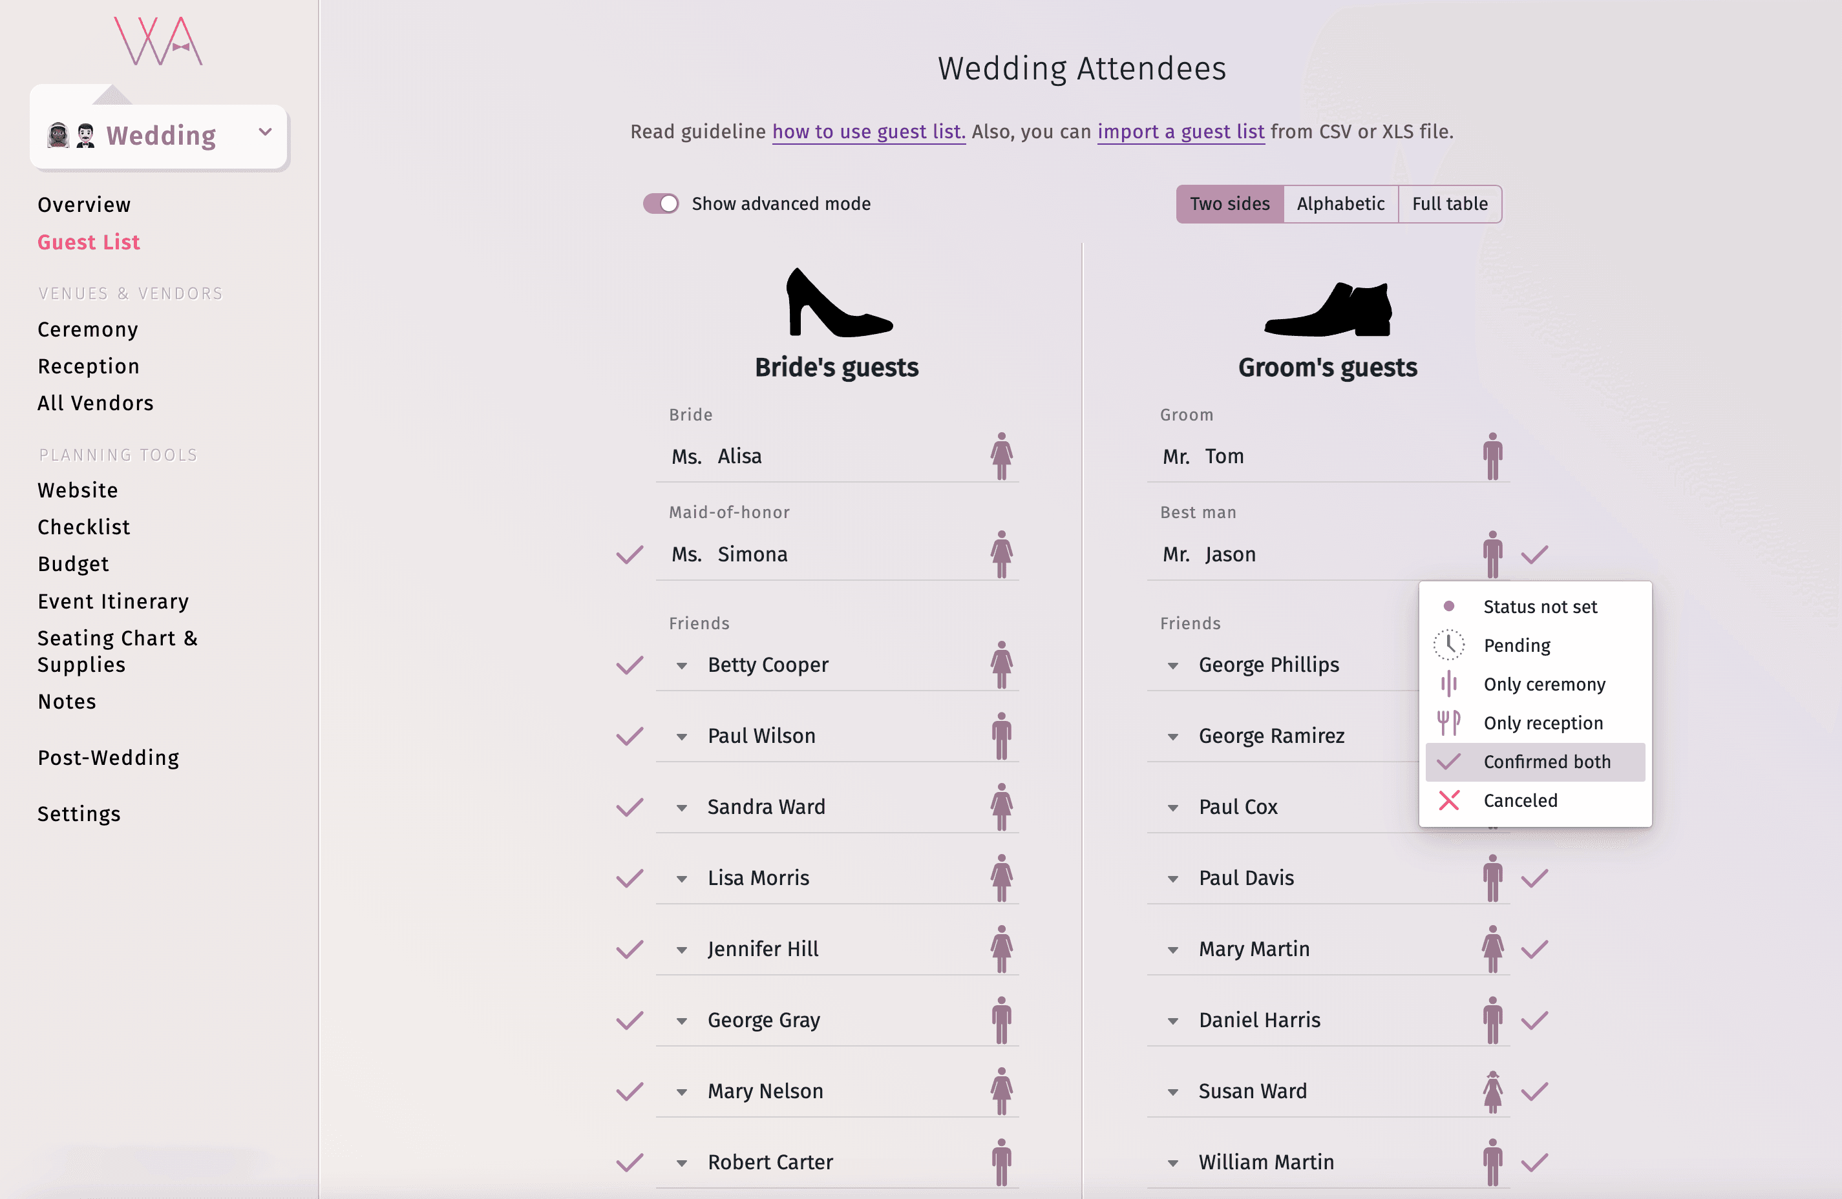1842x1199 pixels.
Task: Switch to Alphabetic view
Action: (1340, 203)
